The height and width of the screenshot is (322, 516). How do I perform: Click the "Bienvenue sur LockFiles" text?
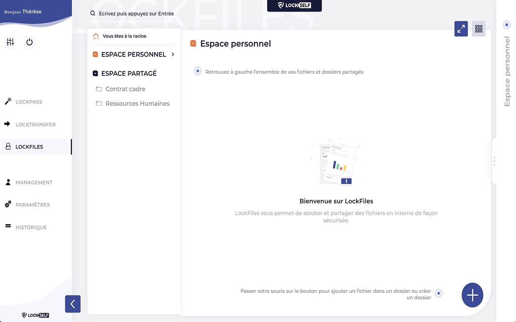click(x=336, y=201)
